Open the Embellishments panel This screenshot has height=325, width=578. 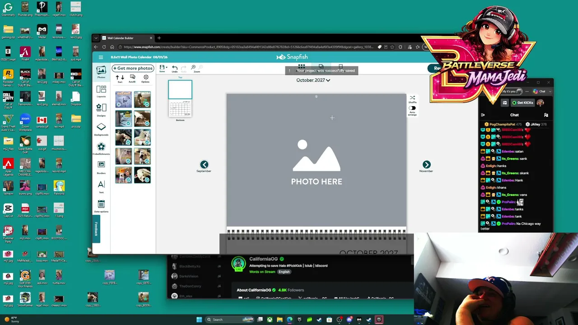pos(101,149)
